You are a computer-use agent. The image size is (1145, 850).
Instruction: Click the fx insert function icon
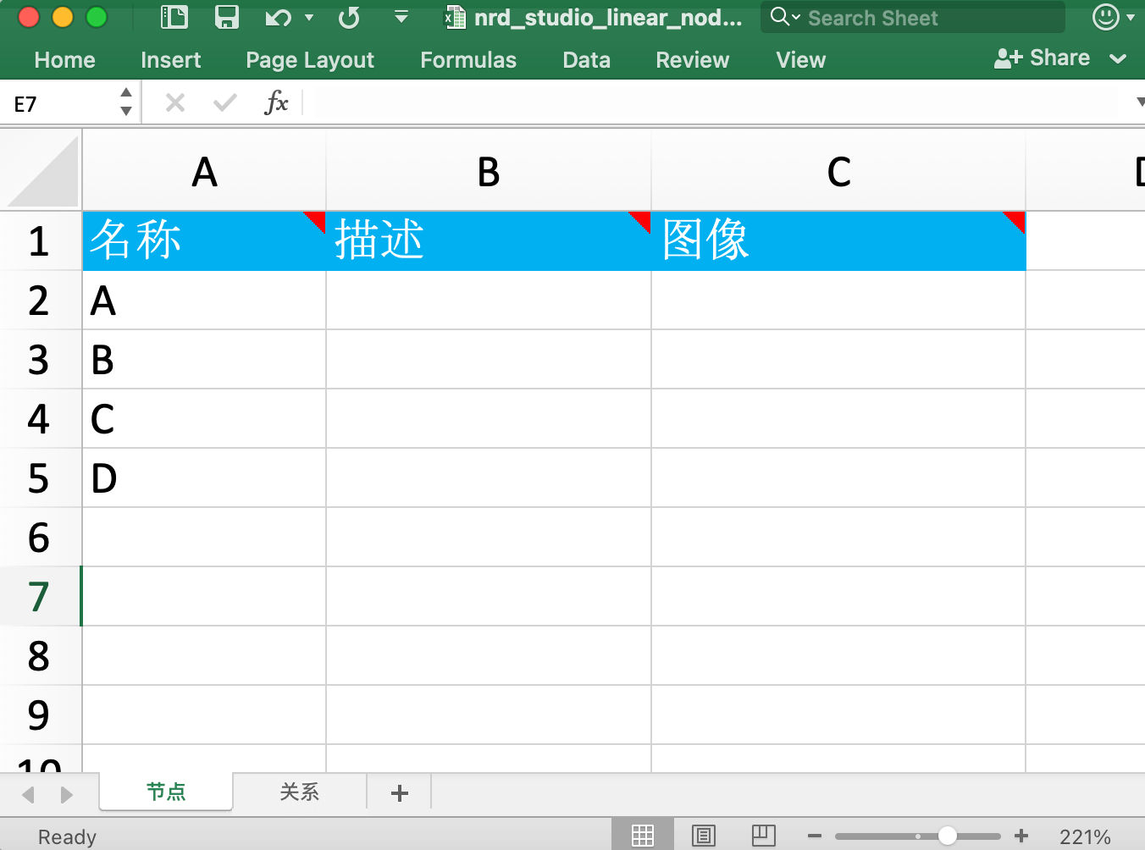point(276,103)
